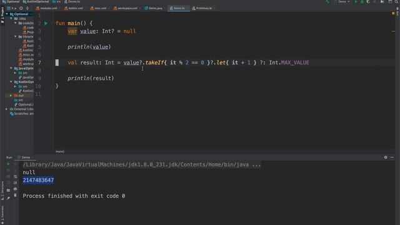
Task: Toggle the Project tool window stripe button
Action: [x=2, y=15]
